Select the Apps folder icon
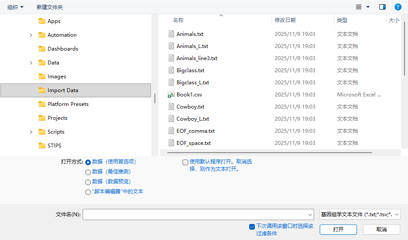408x240 pixels. click(42, 21)
